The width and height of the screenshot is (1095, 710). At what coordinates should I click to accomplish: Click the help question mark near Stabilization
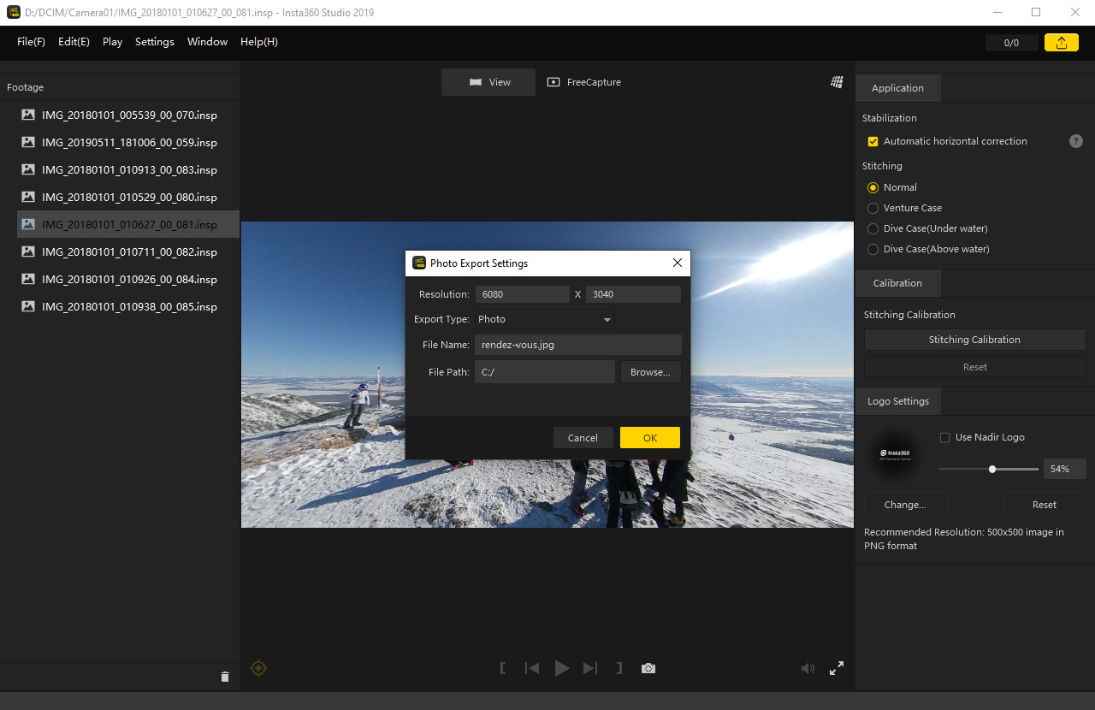(x=1076, y=141)
